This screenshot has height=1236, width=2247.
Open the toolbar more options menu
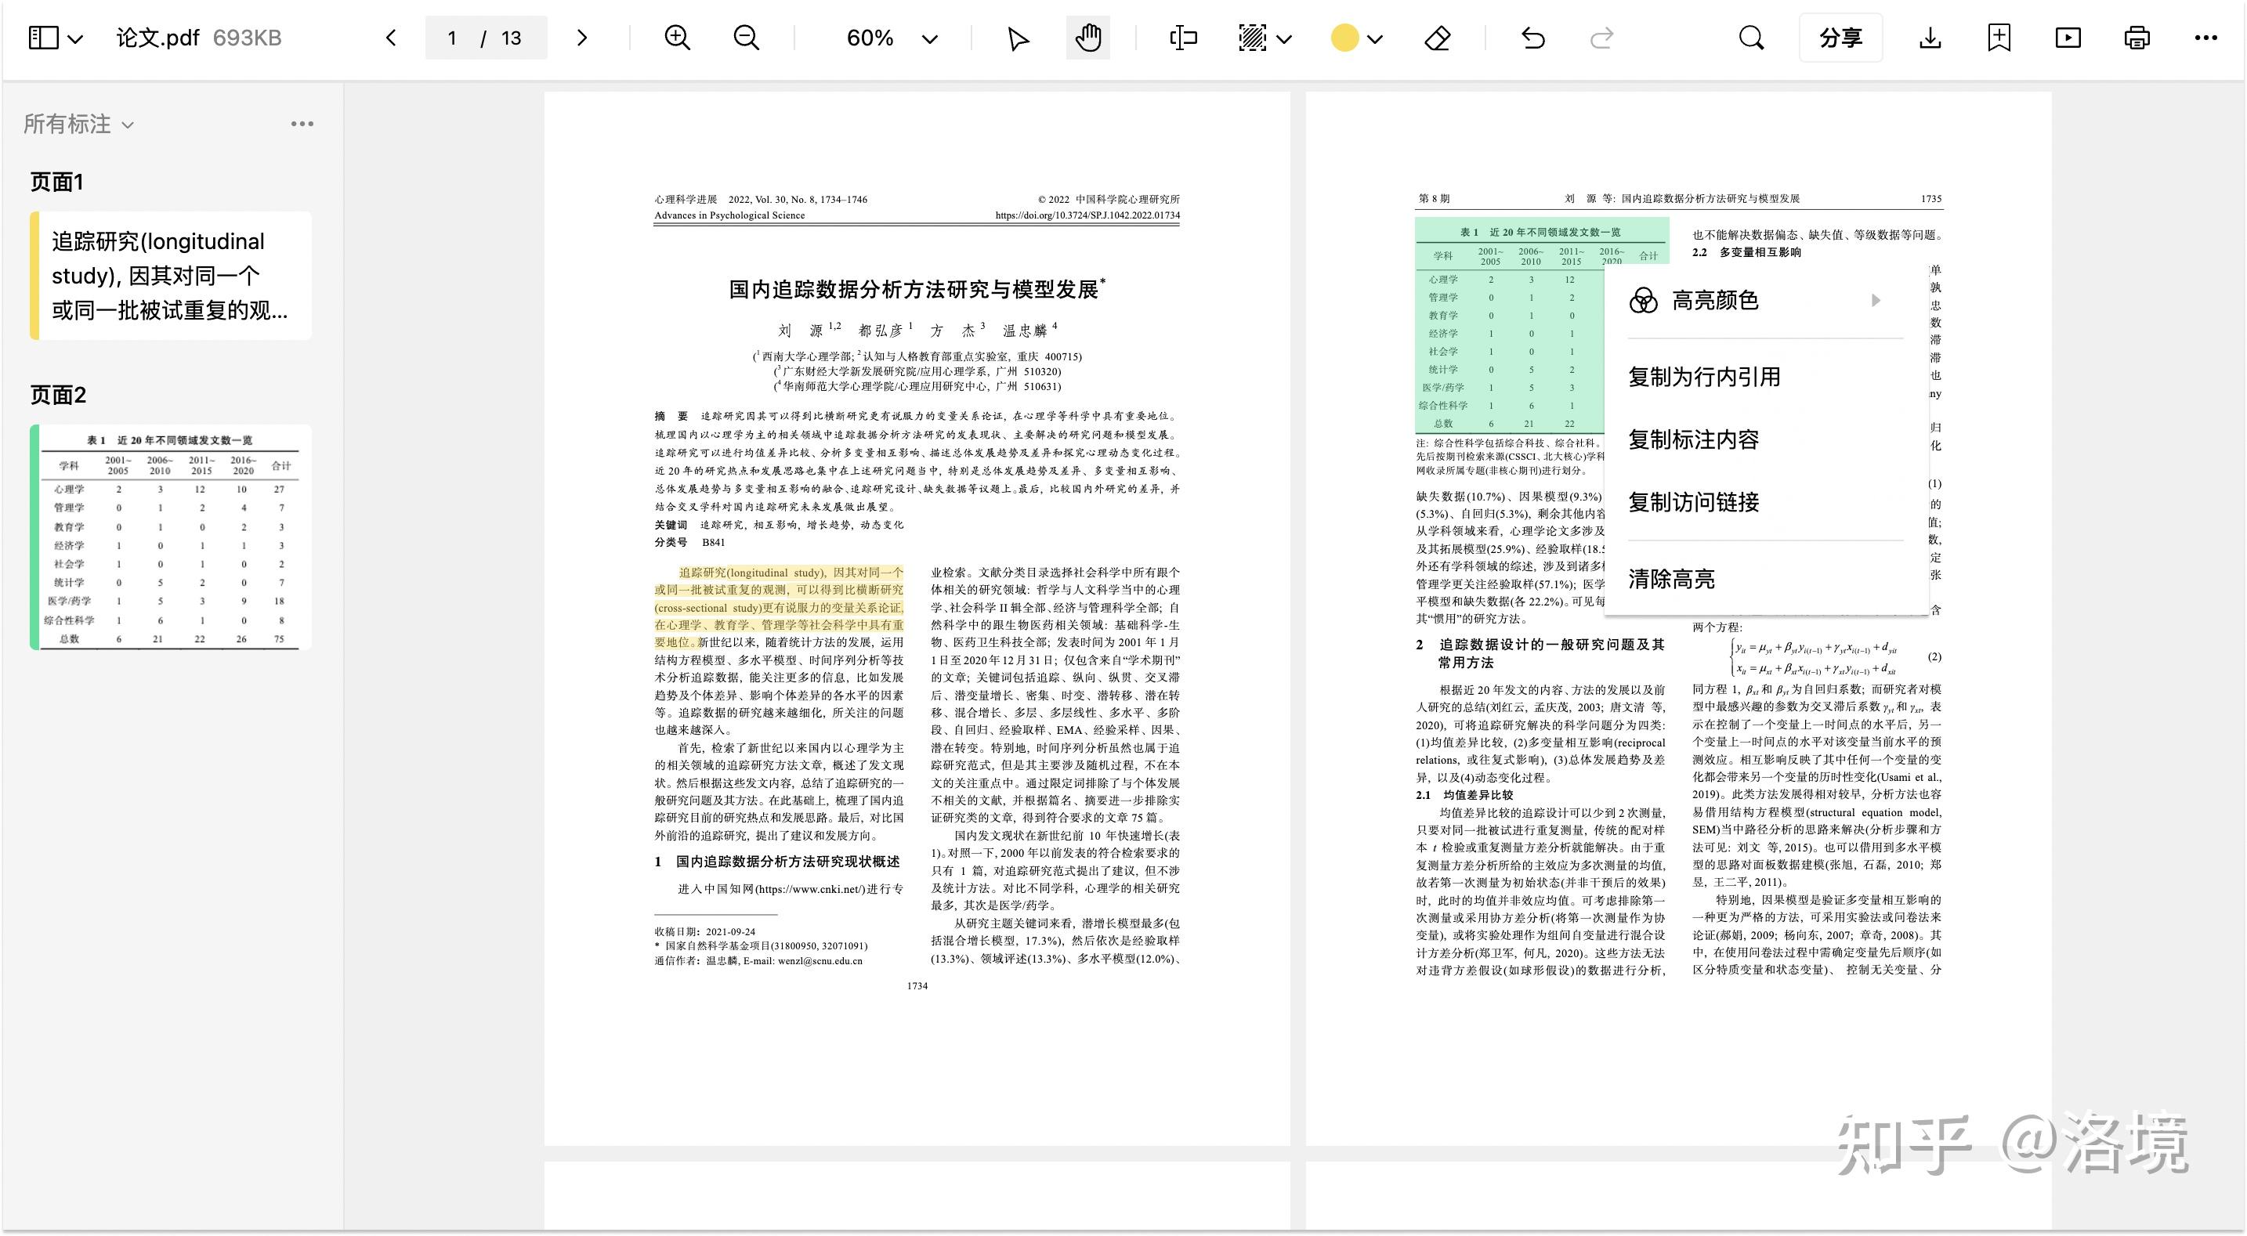pos(2206,38)
